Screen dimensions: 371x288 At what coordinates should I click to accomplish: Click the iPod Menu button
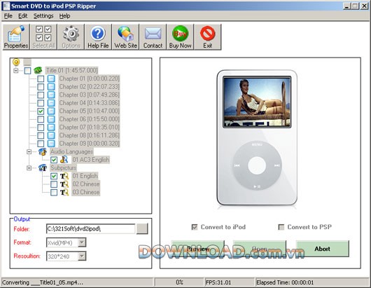[x=257, y=144]
